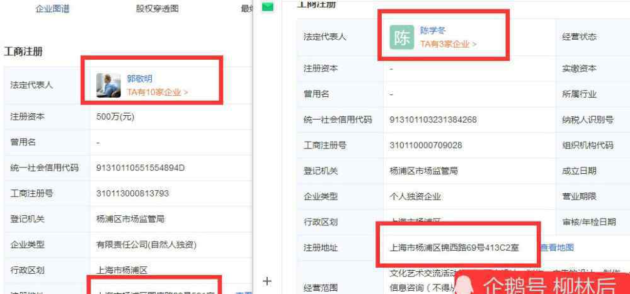
Task: Click 杨浦区市场监管局 in left table
Action: (x=130, y=219)
